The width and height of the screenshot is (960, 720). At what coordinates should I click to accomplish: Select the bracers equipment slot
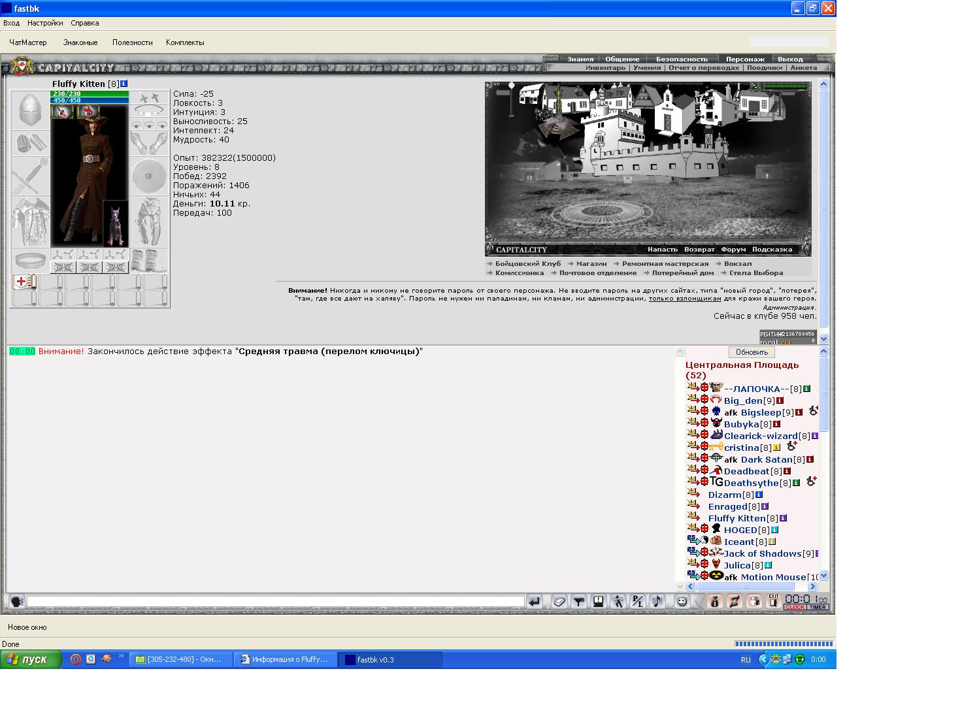pos(31,143)
